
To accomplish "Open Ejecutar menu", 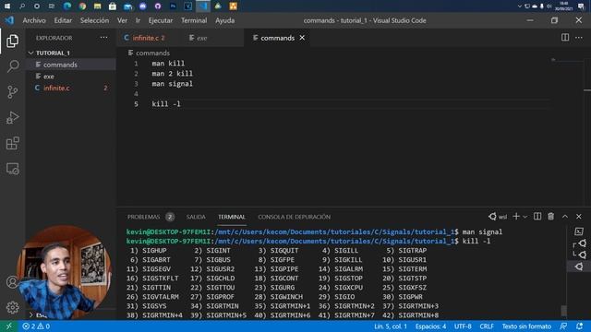I will [x=161, y=20].
